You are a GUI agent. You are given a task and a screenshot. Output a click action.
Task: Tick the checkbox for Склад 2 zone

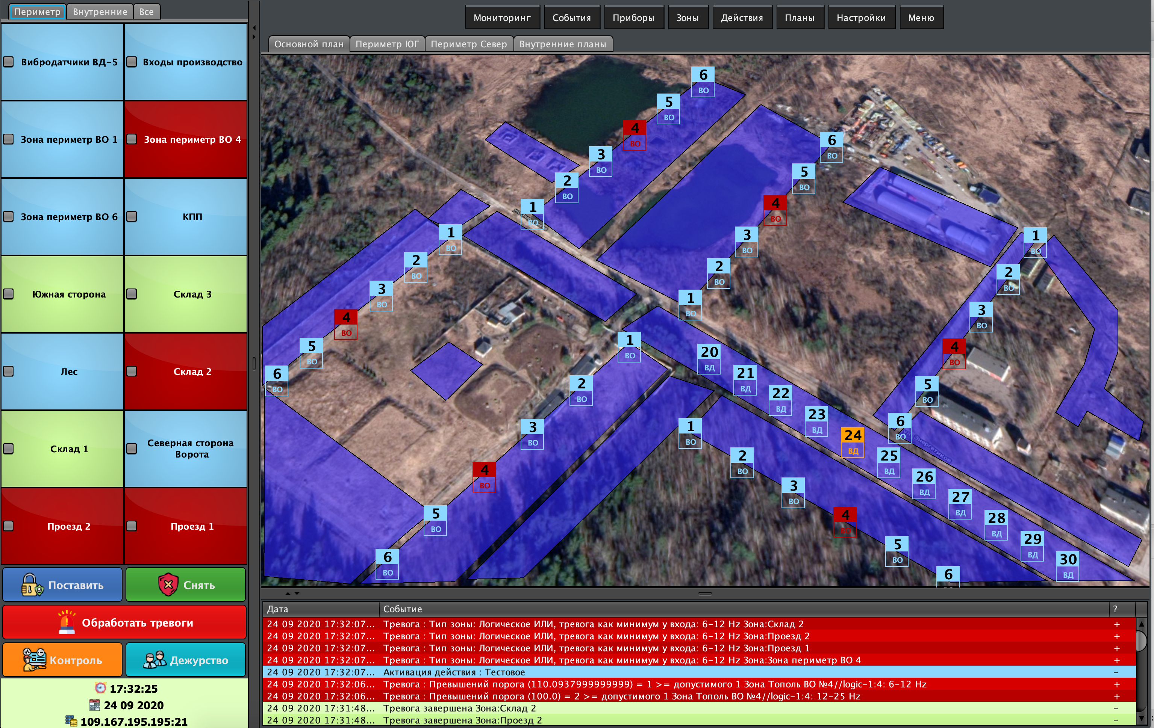tap(132, 372)
